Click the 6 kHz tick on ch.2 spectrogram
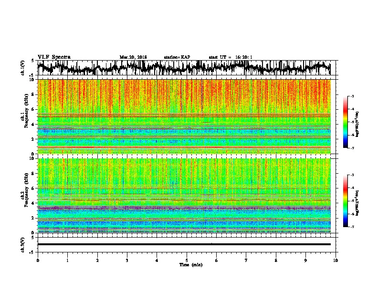This screenshot has height=292, width=378. point(33,188)
